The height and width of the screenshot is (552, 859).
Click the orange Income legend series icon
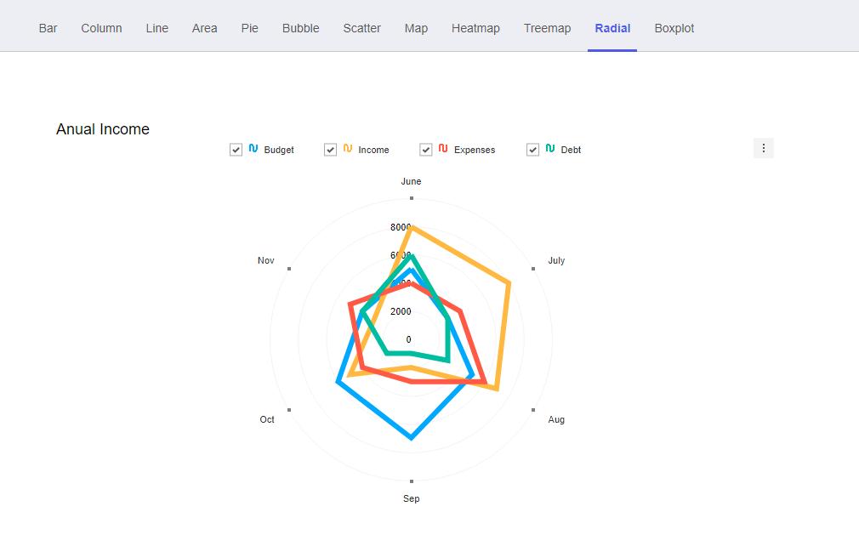pyautogui.click(x=348, y=149)
